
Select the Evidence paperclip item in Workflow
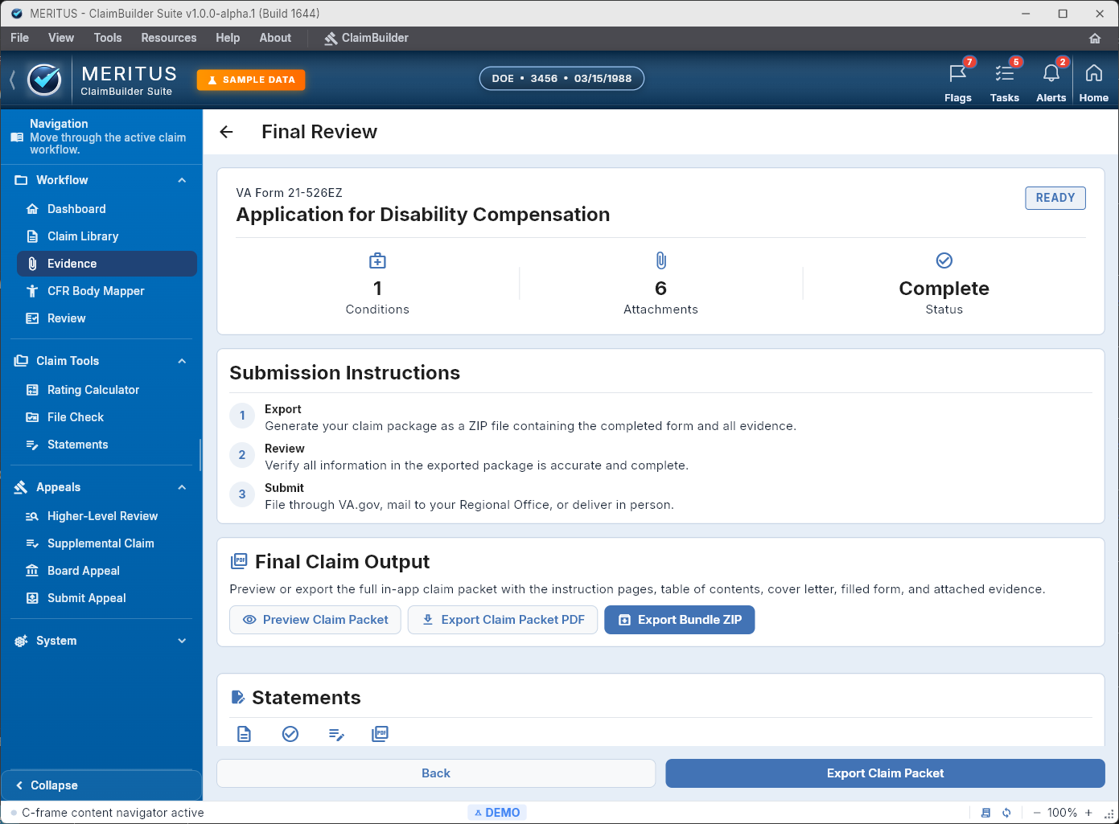[x=73, y=263]
